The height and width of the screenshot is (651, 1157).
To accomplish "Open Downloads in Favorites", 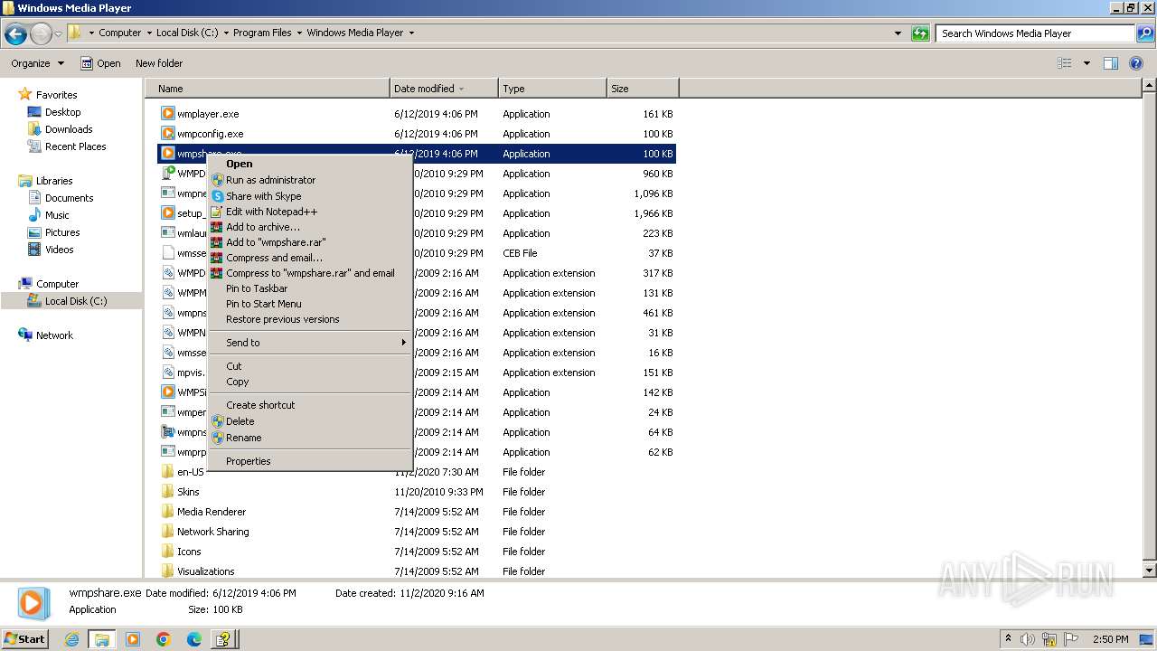I will pos(69,129).
